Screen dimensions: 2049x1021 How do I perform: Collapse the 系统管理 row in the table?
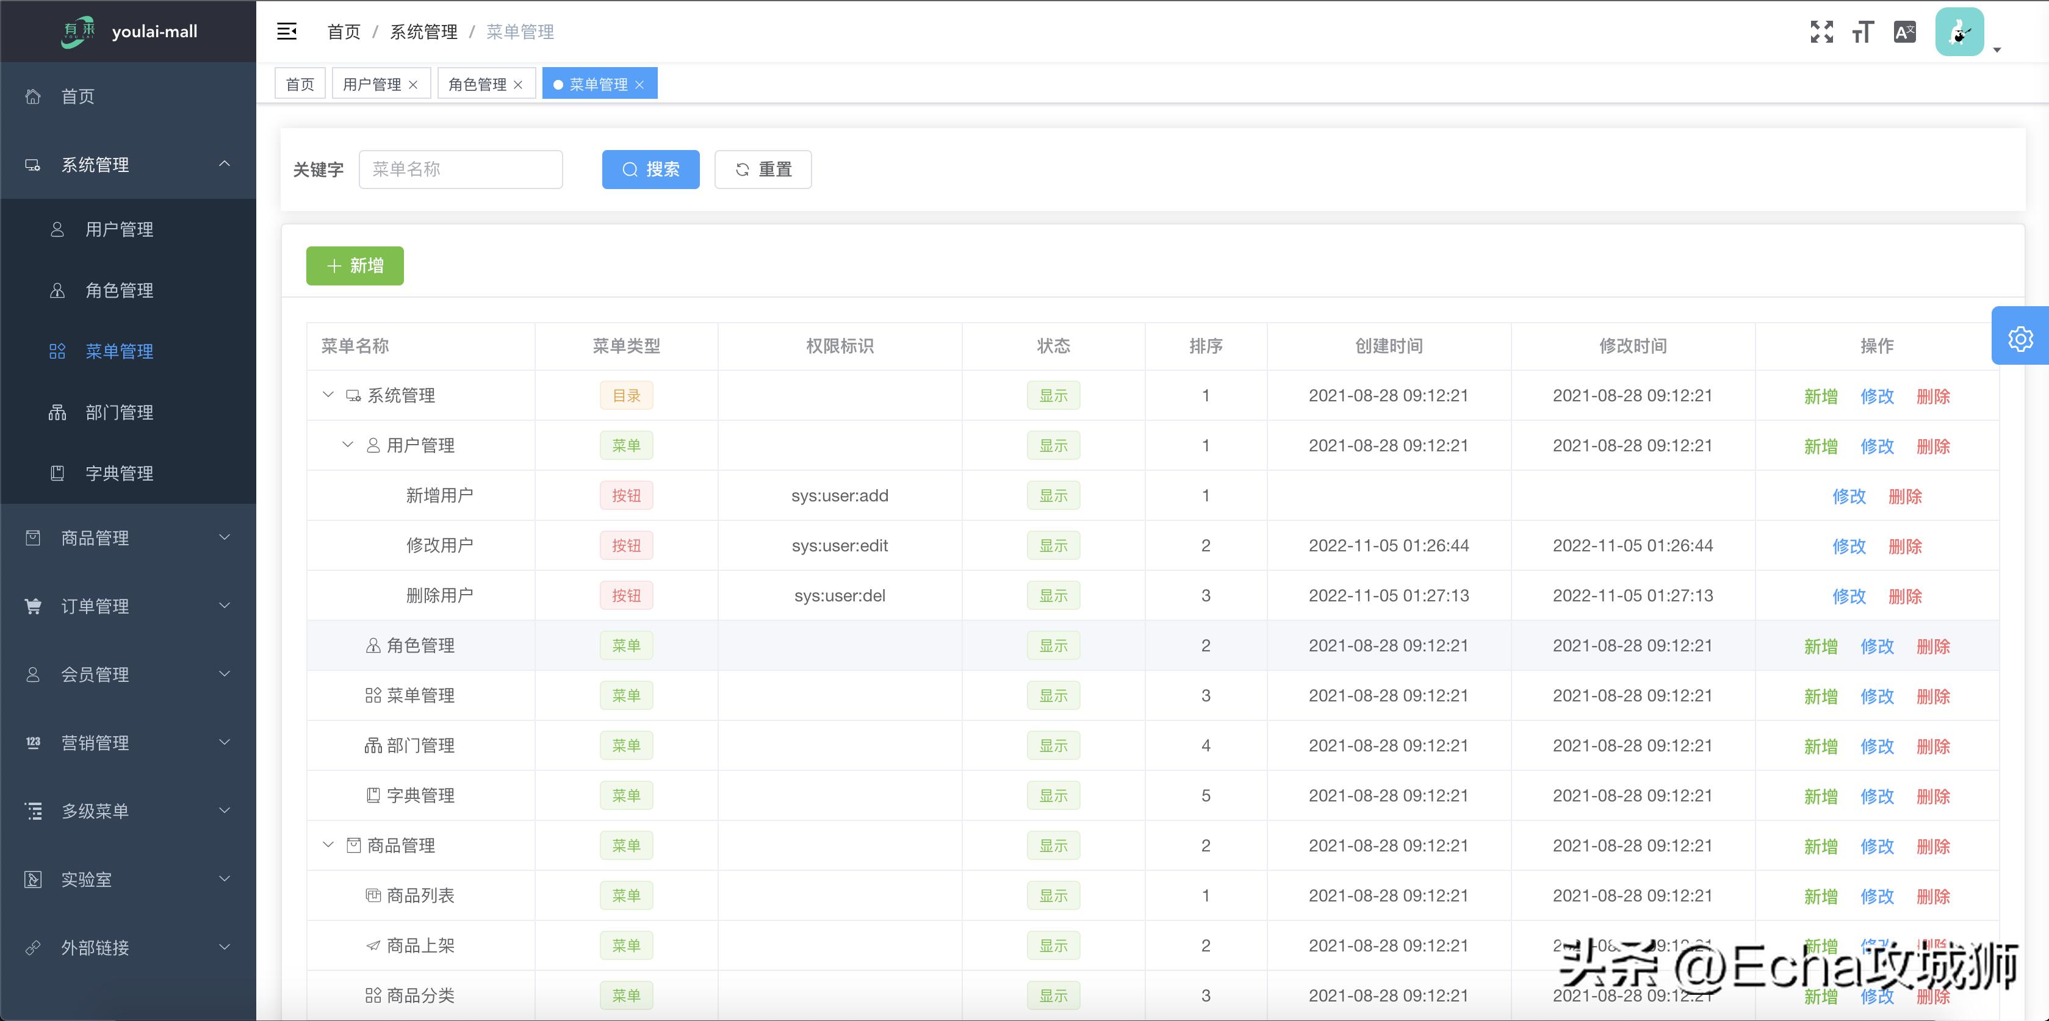[328, 395]
